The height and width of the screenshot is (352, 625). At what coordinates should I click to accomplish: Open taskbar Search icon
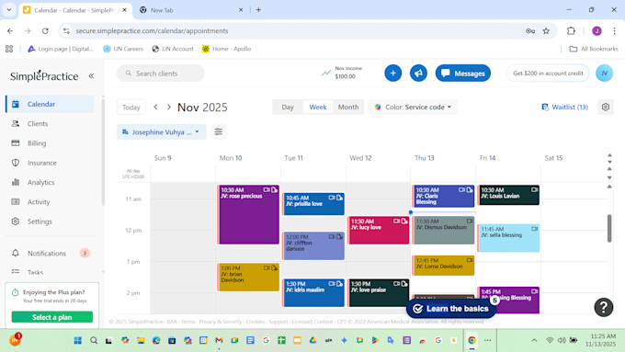[94, 340]
